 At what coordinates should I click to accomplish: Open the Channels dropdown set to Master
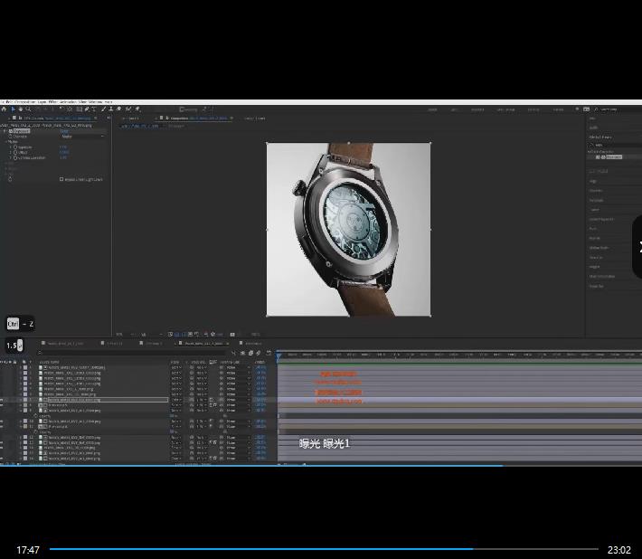[81, 137]
